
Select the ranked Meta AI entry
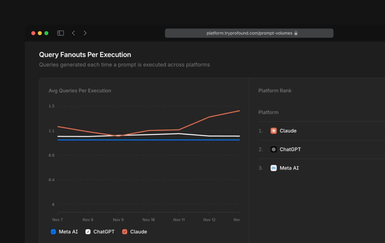point(289,168)
